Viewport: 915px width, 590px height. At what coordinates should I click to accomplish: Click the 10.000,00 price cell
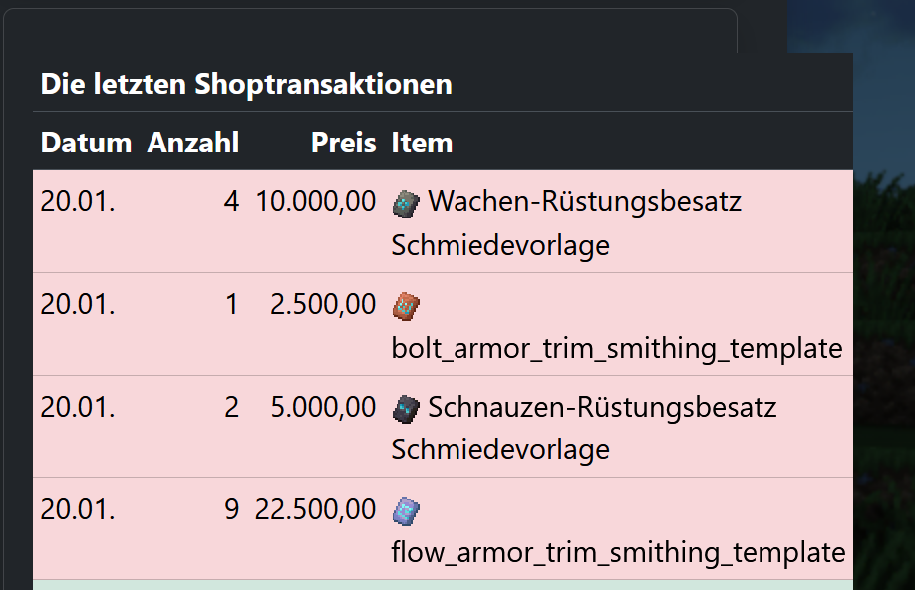point(316,202)
